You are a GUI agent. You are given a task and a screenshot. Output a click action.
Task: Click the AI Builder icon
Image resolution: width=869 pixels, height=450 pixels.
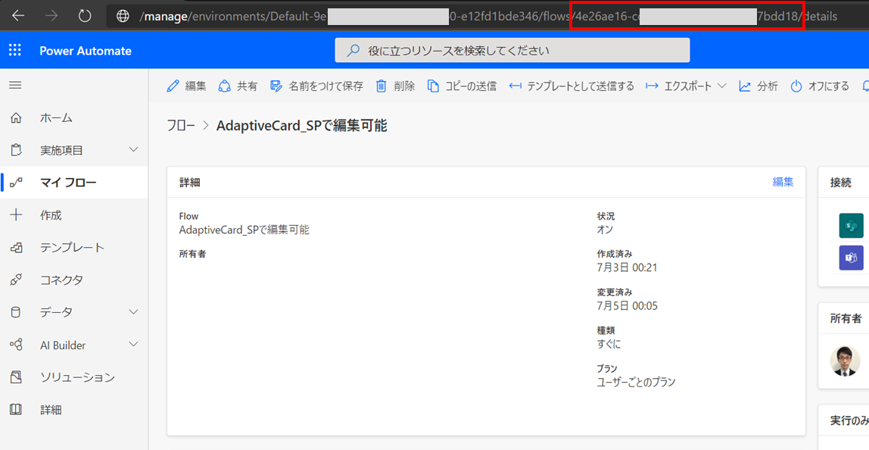16,345
